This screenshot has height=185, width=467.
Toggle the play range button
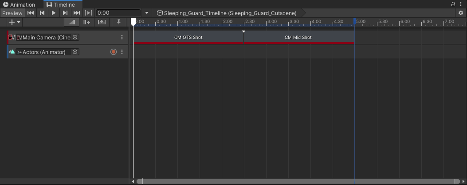click(88, 13)
